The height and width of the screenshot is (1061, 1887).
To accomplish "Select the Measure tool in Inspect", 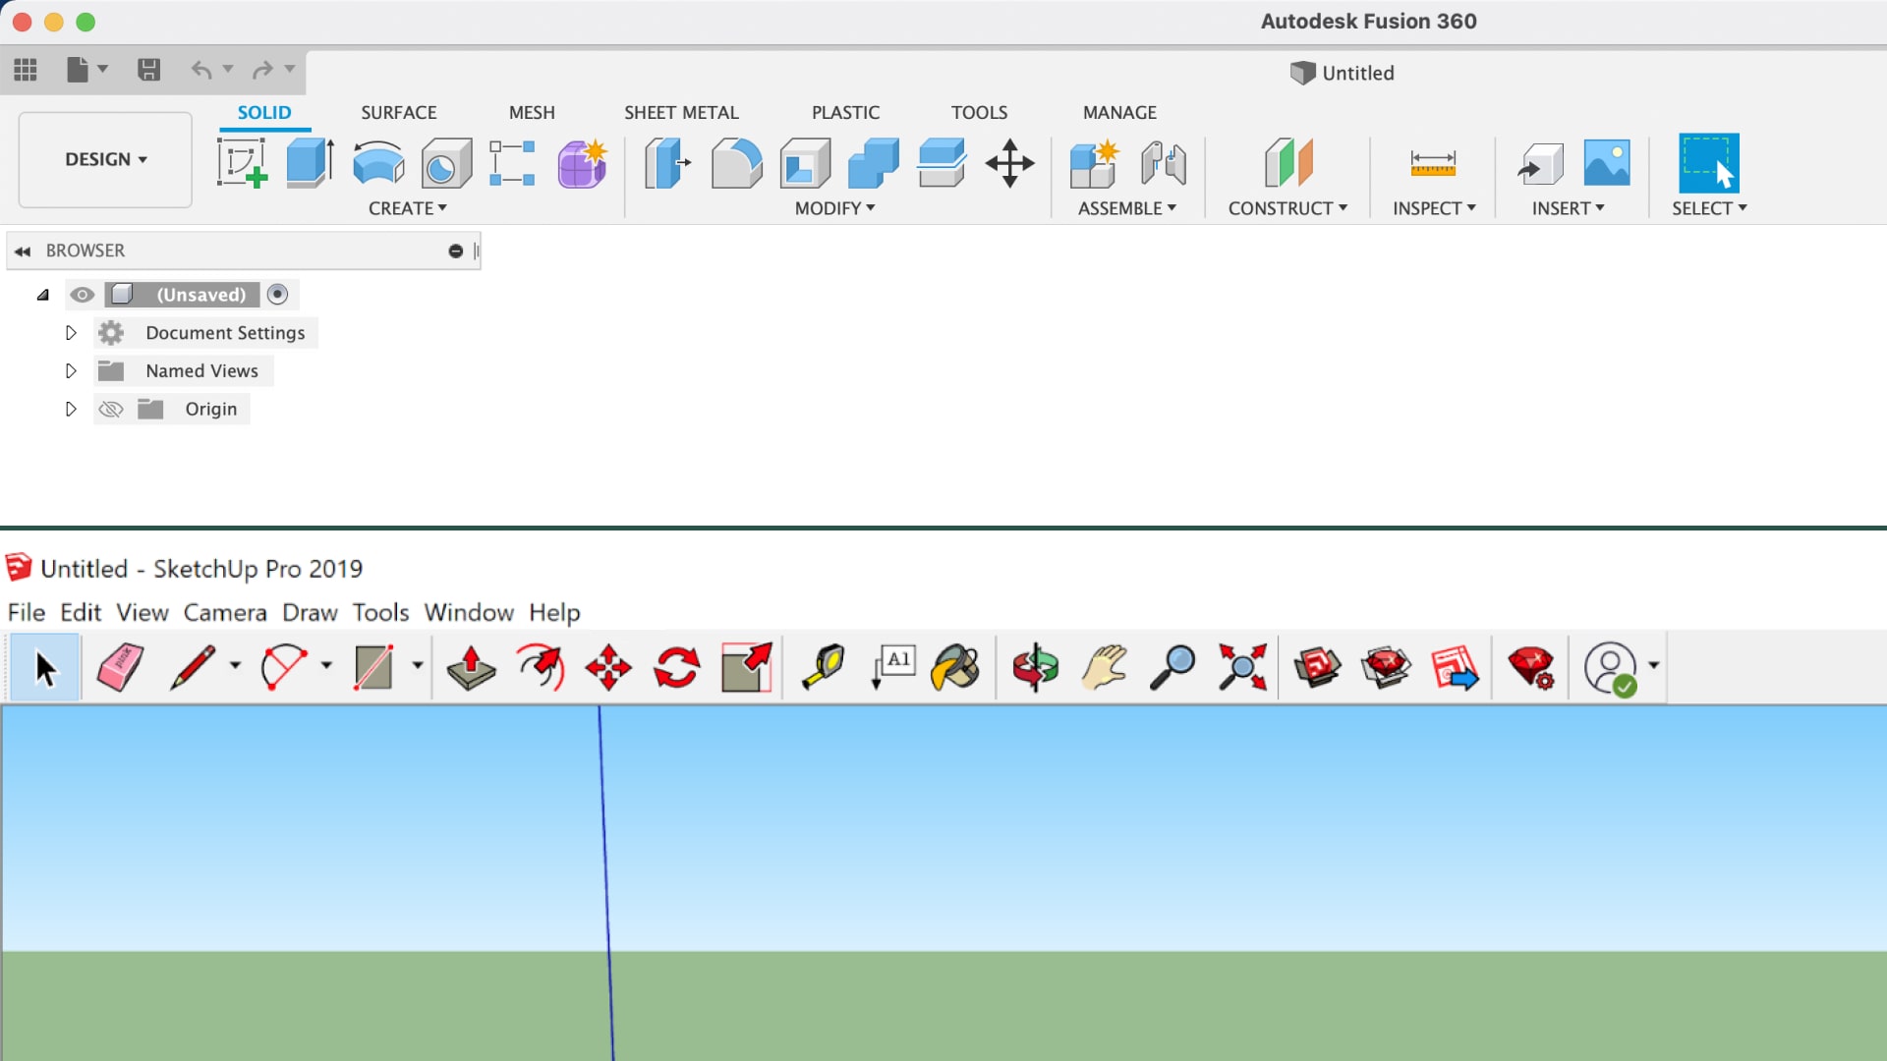I will [1433, 163].
